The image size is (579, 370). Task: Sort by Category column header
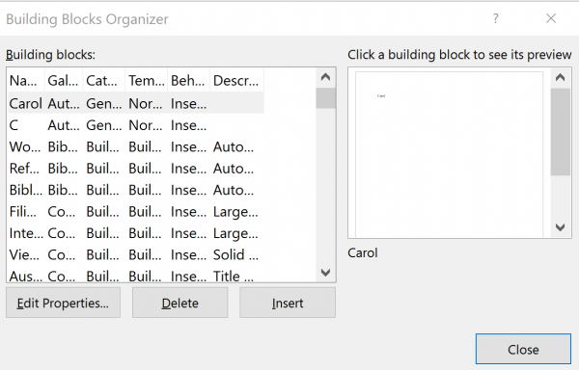tap(104, 80)
